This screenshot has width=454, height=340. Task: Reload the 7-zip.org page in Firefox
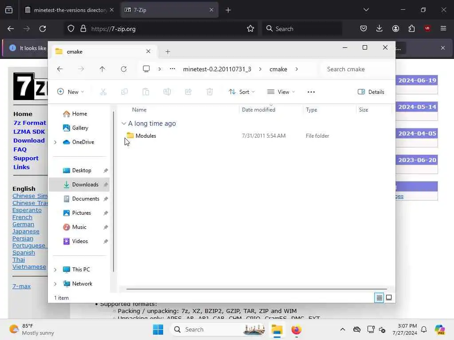tap(43, 29)
